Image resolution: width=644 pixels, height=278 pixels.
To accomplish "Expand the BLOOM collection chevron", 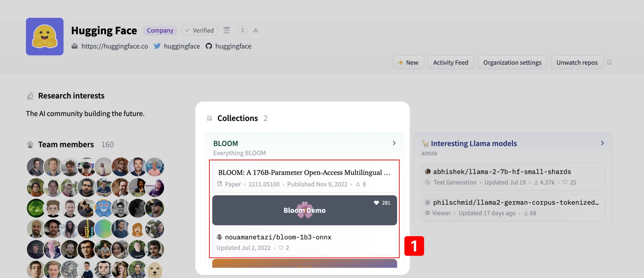I will tap(394, 143).
